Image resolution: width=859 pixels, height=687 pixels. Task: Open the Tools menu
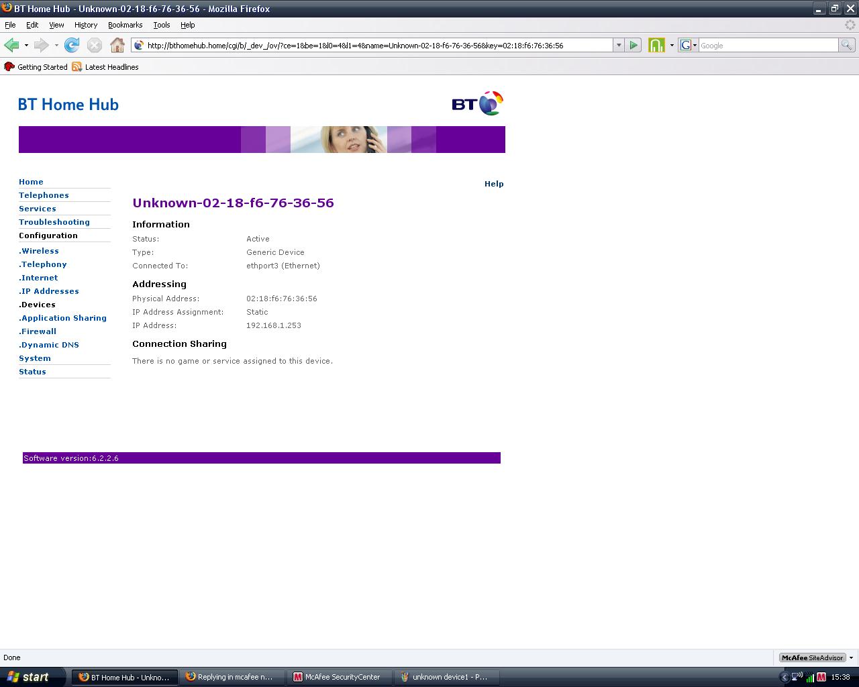(162, 25)
